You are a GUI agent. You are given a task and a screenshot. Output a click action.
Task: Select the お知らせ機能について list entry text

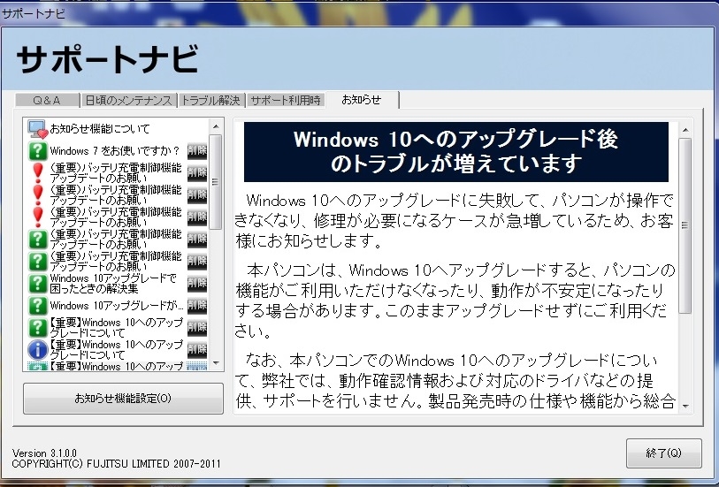[100, 129]
